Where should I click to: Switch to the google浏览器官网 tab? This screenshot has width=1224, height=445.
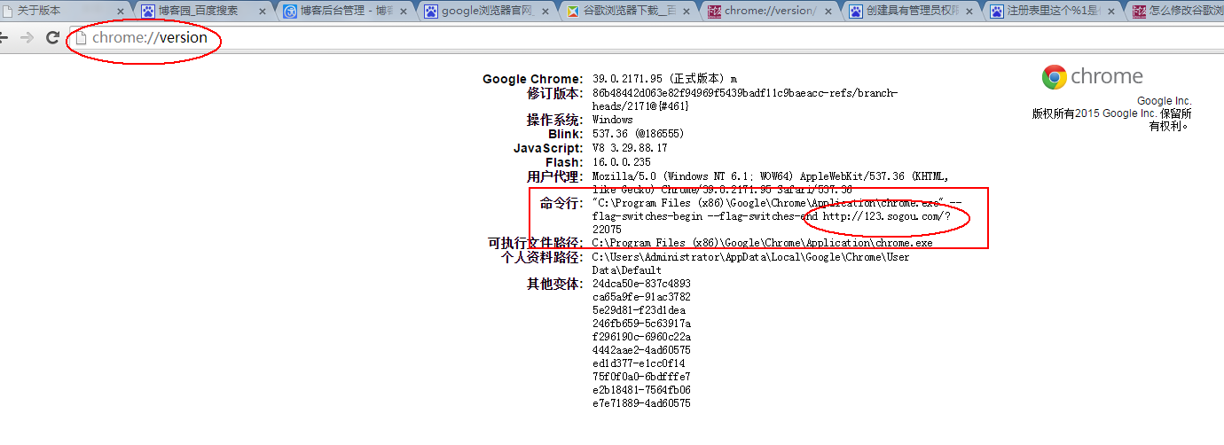[x=488, y=12]
